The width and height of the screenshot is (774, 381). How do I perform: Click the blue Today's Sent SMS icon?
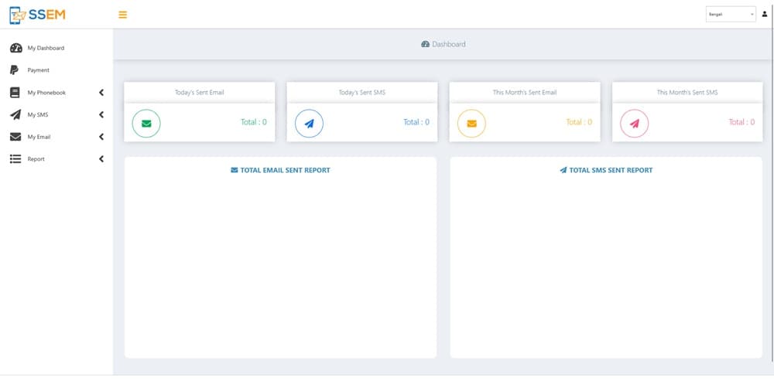point(309,124)
